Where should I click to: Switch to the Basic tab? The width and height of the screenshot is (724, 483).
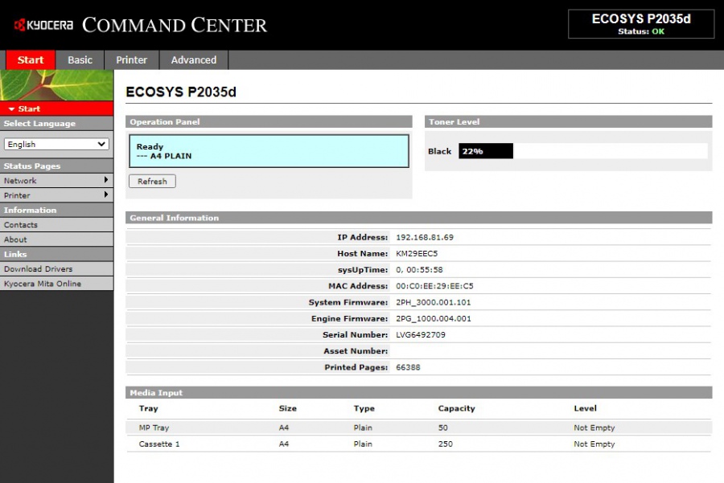[x=80, y=59]
